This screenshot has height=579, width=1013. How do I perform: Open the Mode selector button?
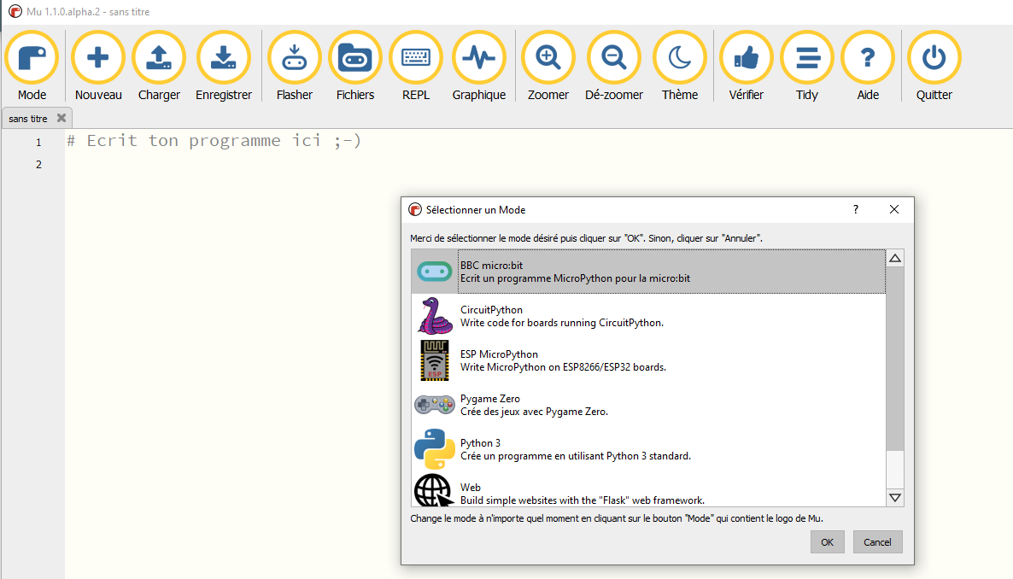click(x=32, y=66)
